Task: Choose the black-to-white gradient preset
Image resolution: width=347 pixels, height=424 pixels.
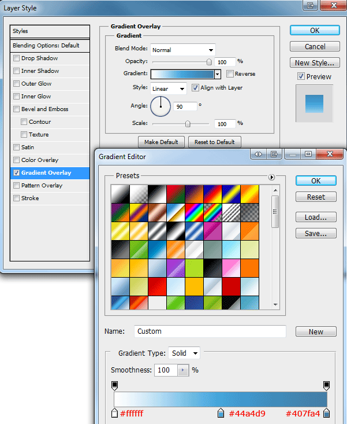Action: click(157, 194)
